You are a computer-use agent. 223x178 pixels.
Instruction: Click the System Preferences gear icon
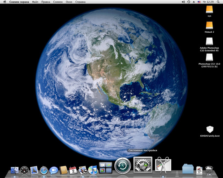tap(143, 165)
